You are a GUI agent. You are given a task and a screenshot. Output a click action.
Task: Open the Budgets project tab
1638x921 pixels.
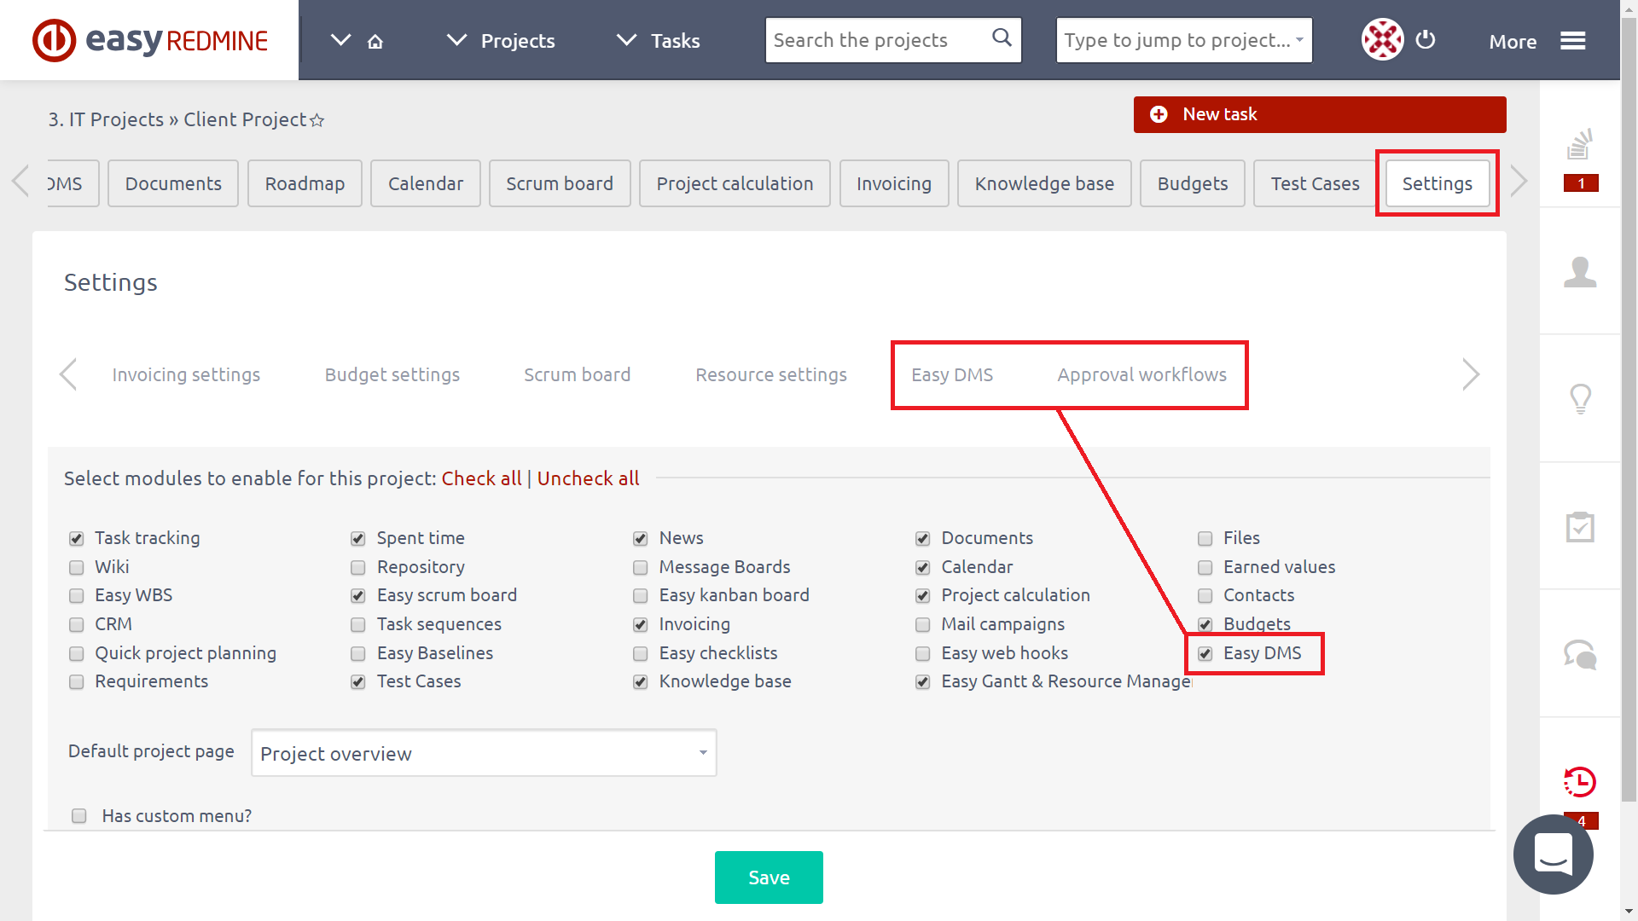pyautogui.click(x=1193, y=183)
